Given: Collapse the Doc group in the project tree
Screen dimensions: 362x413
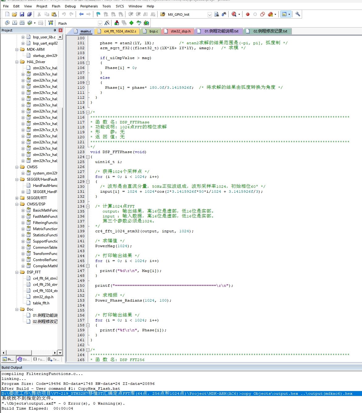Looking at the screenshot, I should pos(17,309).
